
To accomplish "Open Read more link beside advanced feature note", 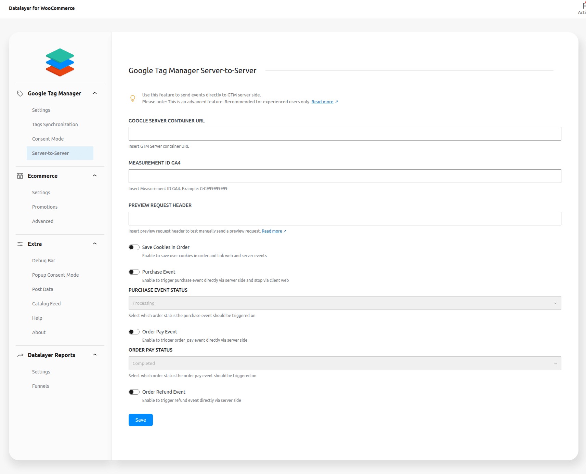I will coord(322,102).
